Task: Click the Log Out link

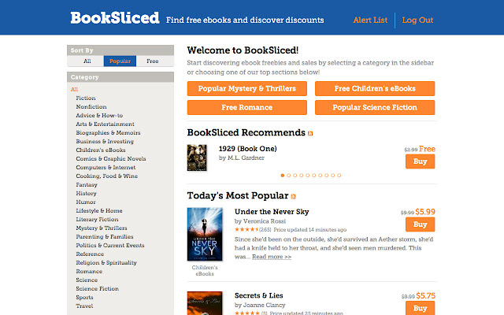Action: (x=417, y=20)
